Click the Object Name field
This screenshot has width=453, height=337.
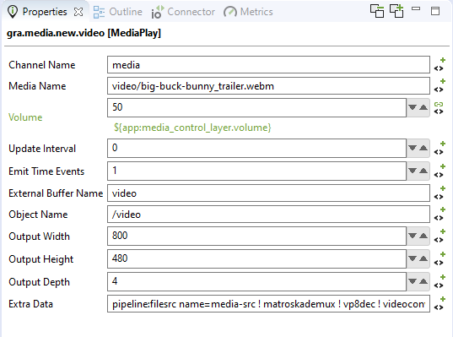coord(268,215)
